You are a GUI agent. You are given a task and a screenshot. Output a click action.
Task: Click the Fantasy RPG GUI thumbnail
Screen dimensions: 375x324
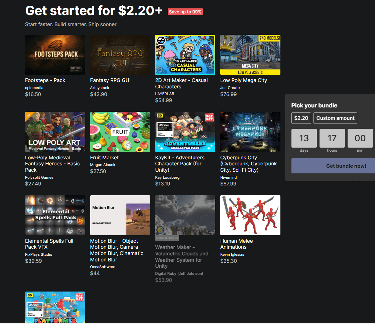click(120, 55)
